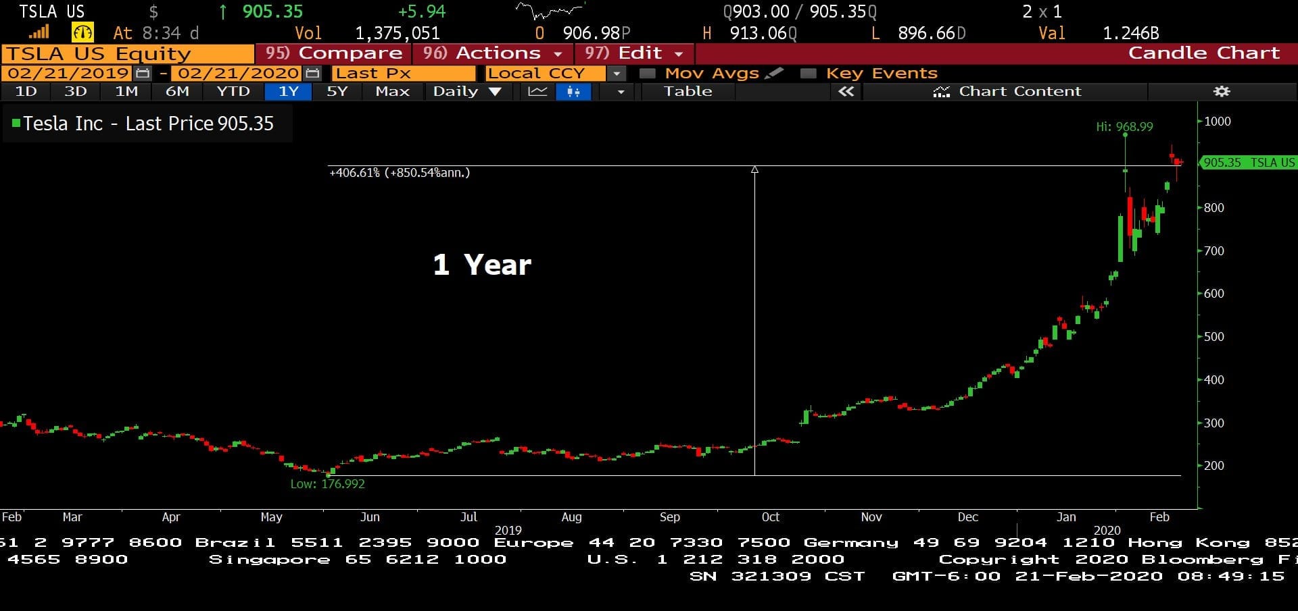This screenshot has width=1298, height=611.
Task: Click the start date field 02/21/2019
Action: 68,73
